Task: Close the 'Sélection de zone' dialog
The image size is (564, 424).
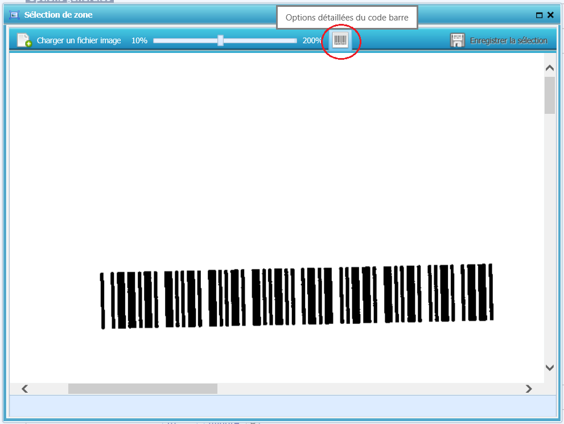Action: 550,15
